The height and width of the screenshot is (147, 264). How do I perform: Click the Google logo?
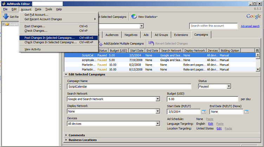coord(253,16)
